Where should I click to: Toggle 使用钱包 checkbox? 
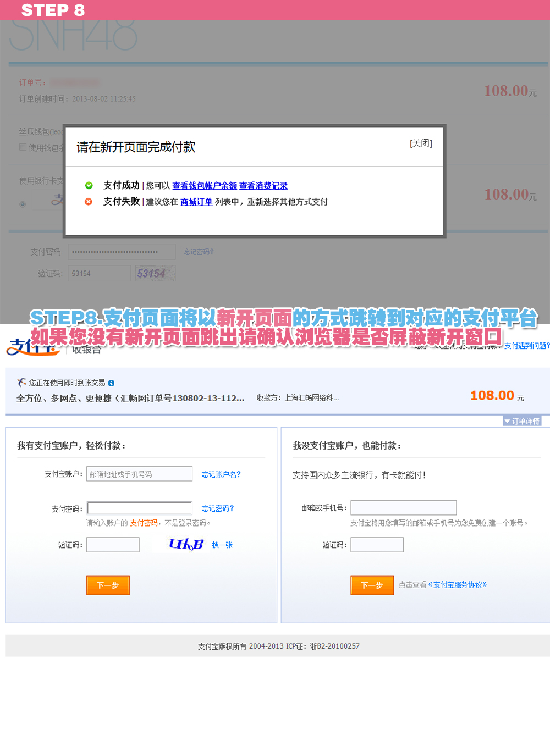[23, 147]
